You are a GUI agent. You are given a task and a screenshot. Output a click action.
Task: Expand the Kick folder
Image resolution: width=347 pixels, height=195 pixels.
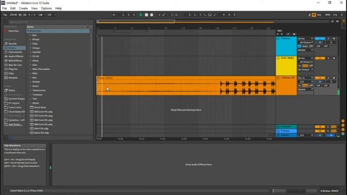(x=30, y=65)
